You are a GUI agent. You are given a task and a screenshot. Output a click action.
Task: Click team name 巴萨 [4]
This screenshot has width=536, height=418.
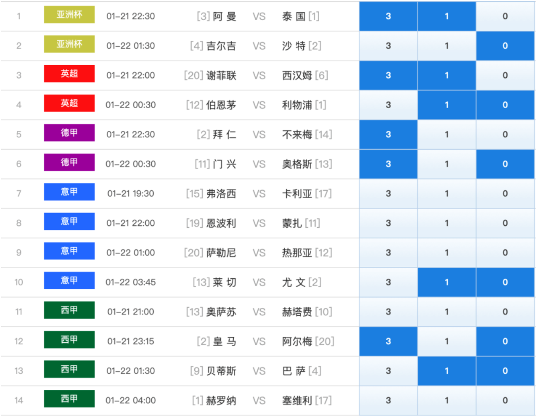(x=302, y=371)
